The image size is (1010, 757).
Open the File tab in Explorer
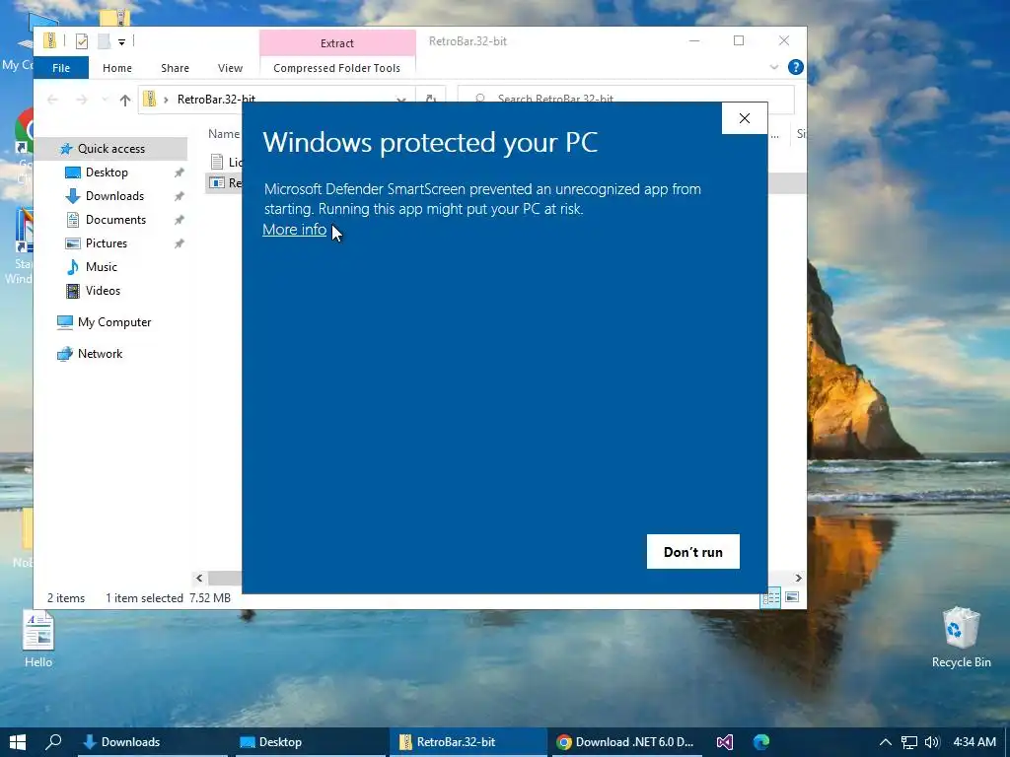(61, 68)
